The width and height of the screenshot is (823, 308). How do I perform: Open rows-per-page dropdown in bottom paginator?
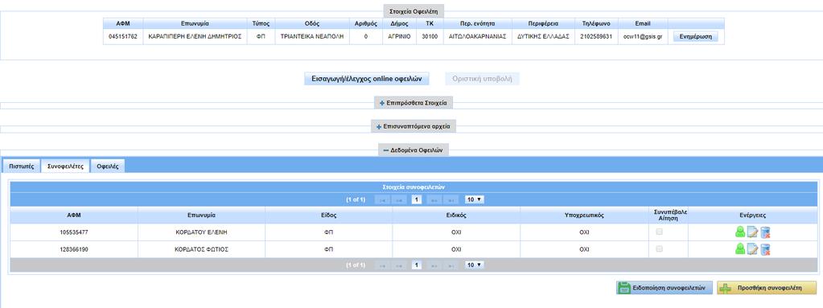click(x=475, y=265)
